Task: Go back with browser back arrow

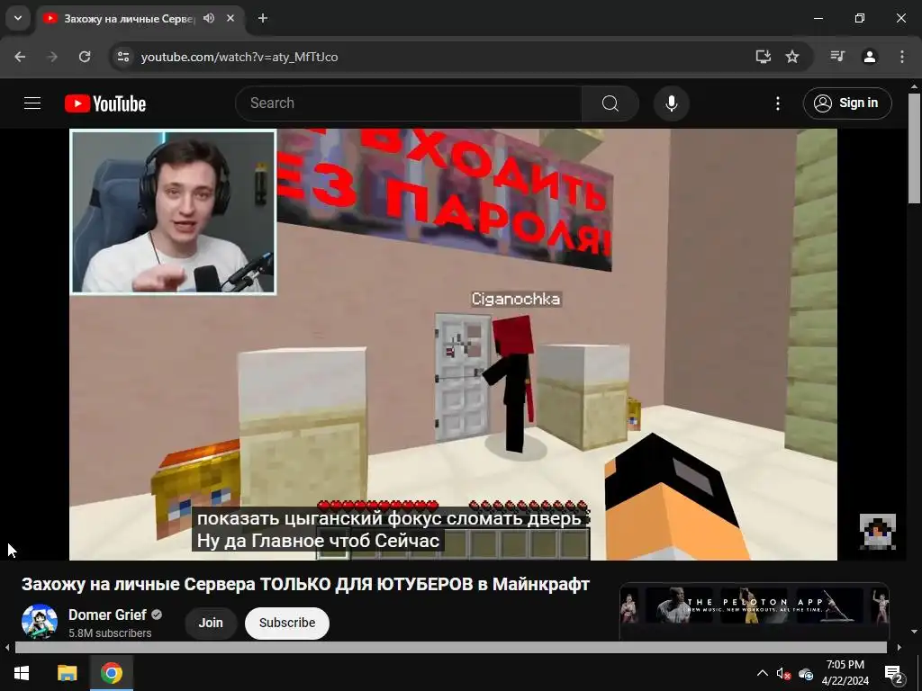Action: (20, 57)
